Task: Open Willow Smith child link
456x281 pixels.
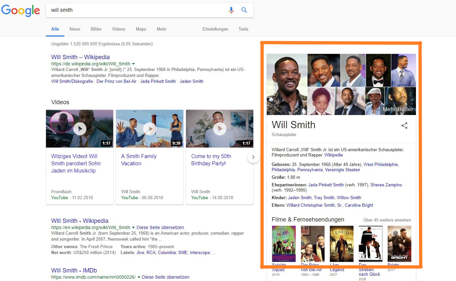Action: (349, 198)
